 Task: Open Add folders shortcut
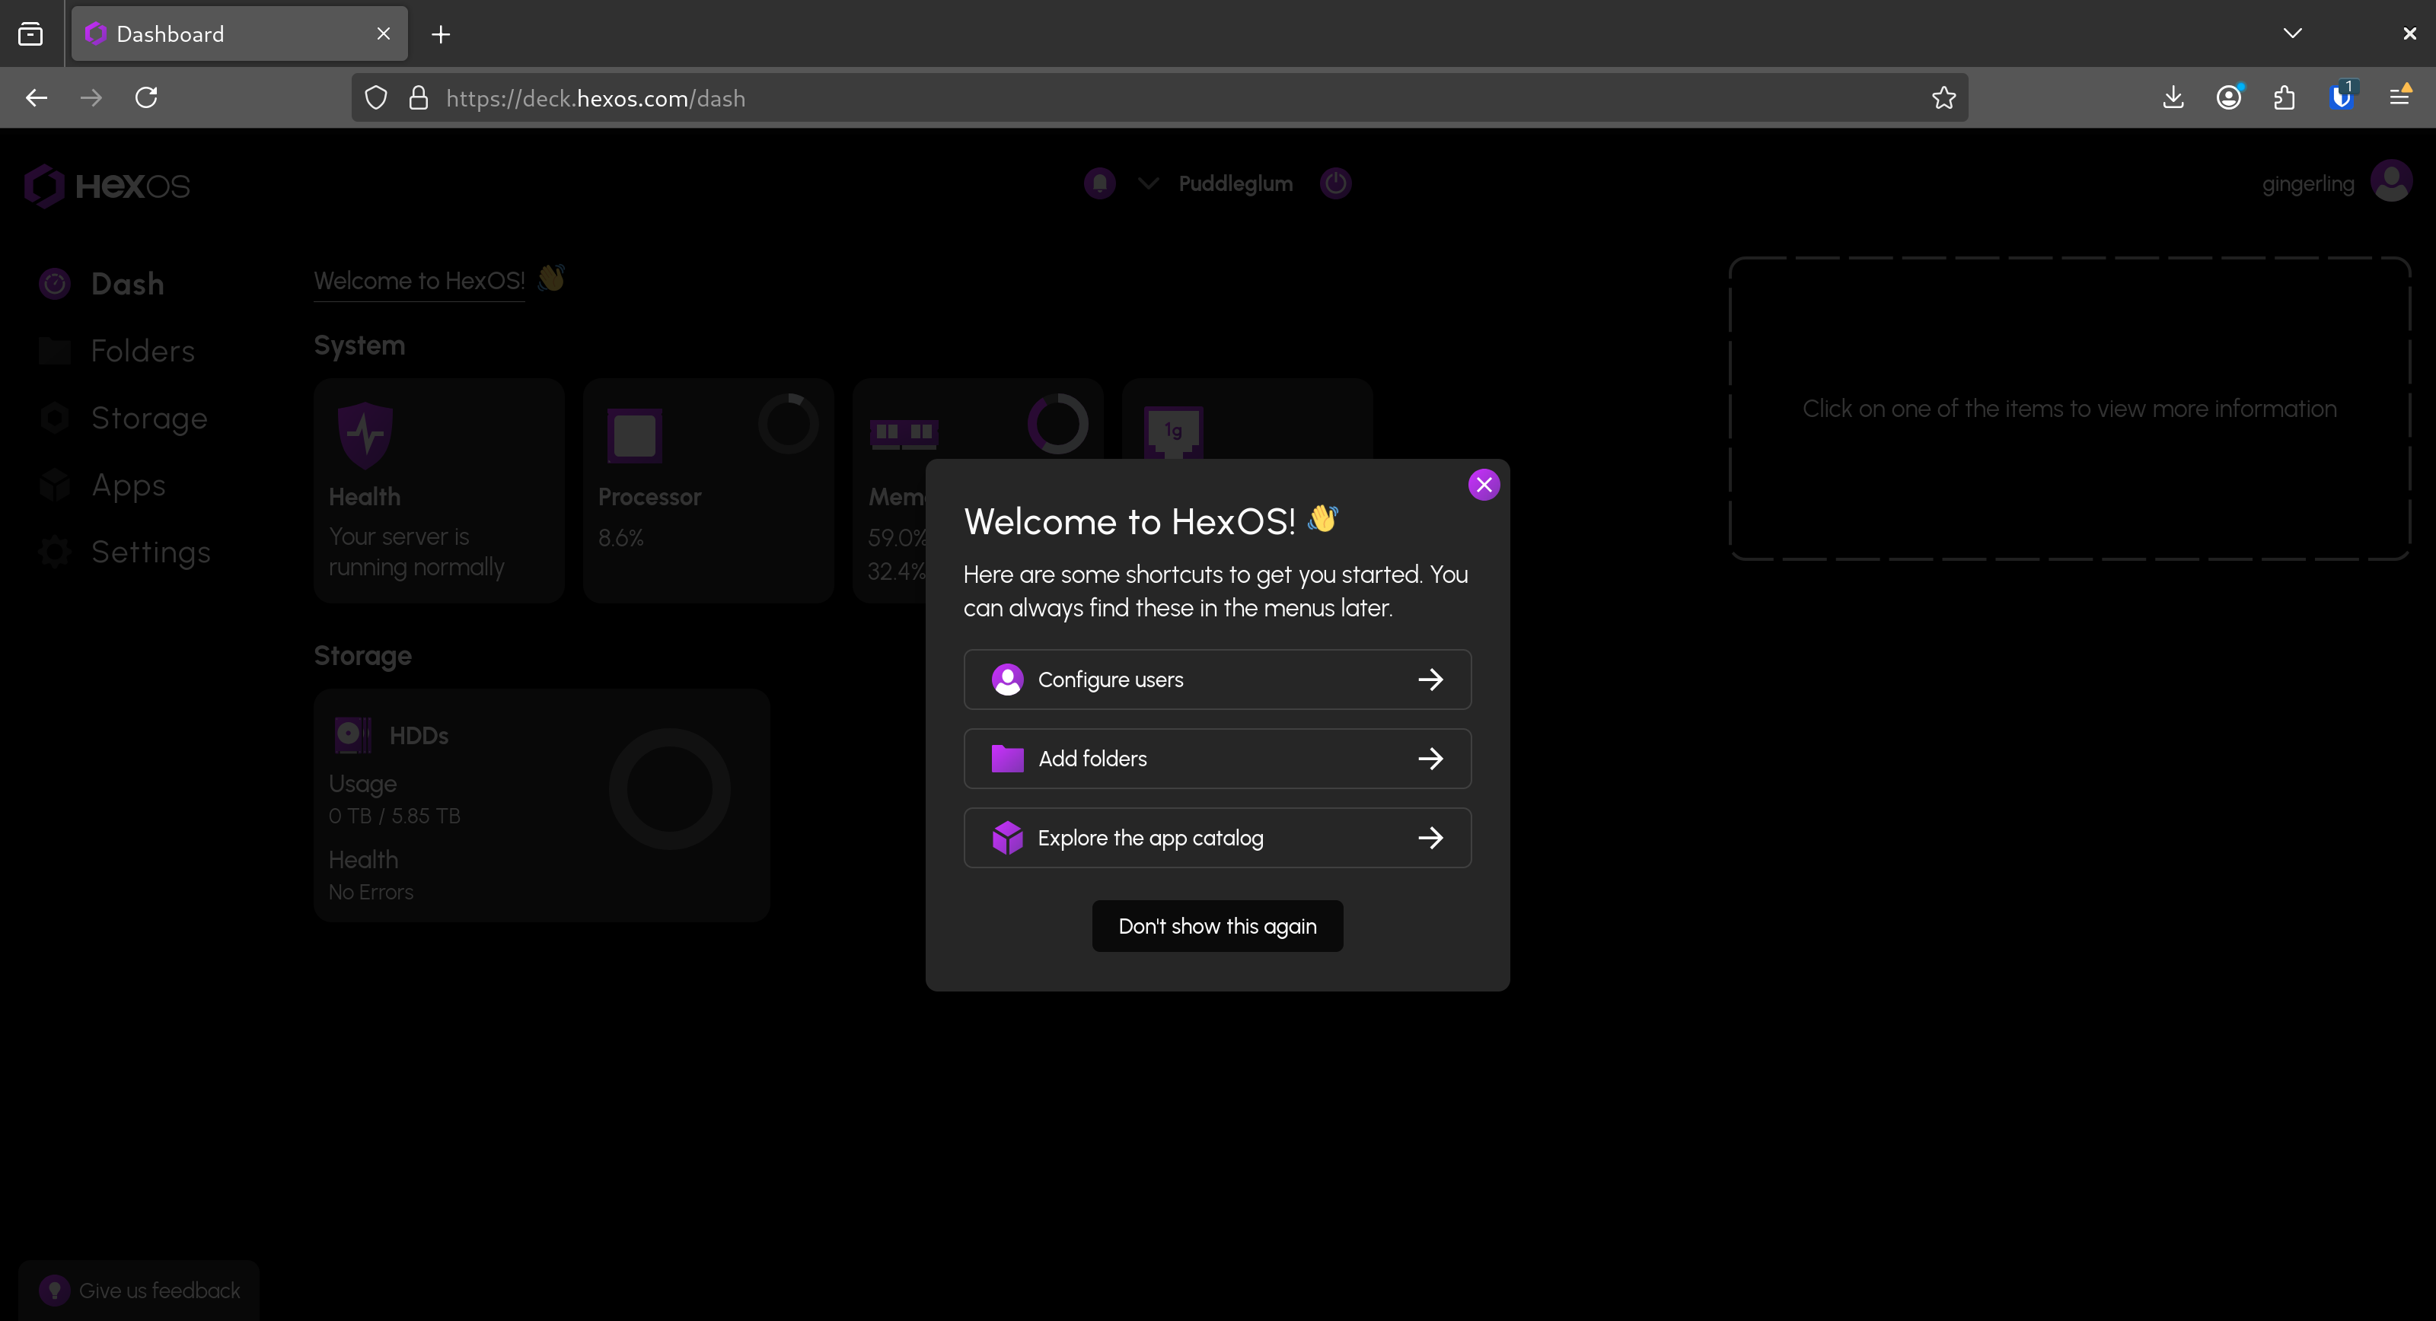[1217, 759]
